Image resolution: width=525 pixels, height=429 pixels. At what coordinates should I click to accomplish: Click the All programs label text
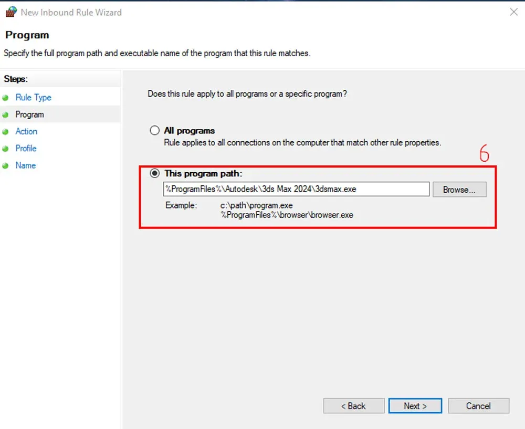tap(189, 131)
